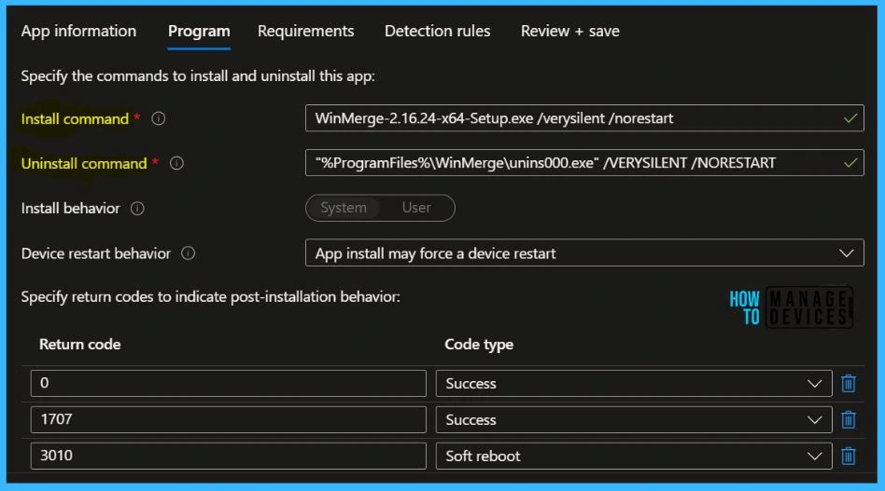This screenshot has width=885, height=491.
Task: Open the Review + save tab
Action: coord(569,31)
